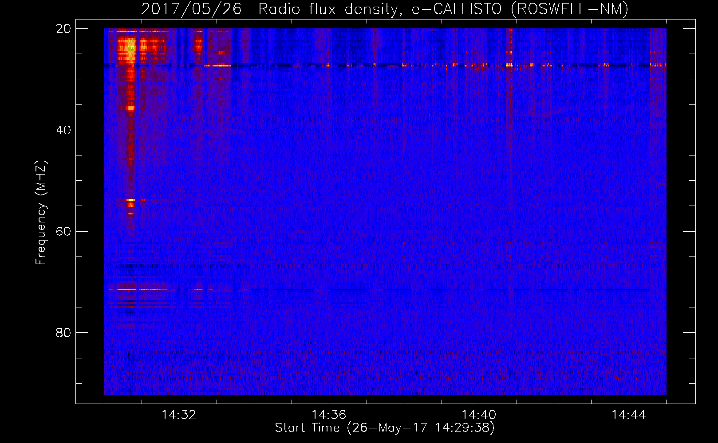This screenshot has width=718, height=443.
Task: Click the 14:44 time tick label
Action: (629, 415)
